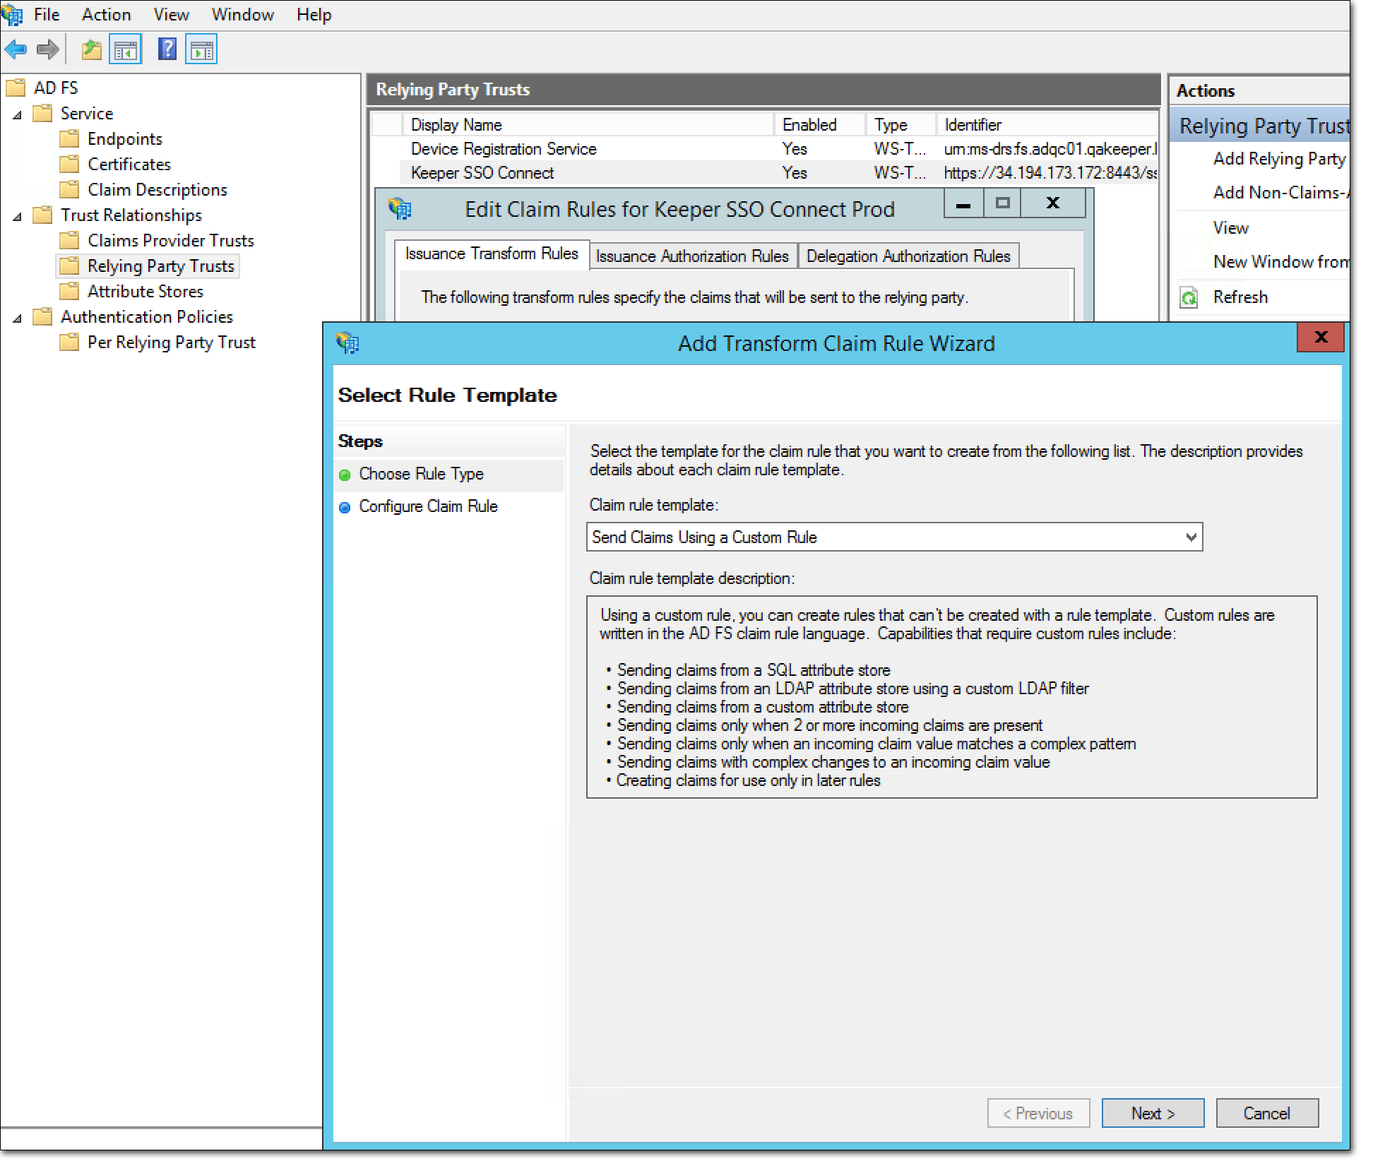
Task: Switch to Issuance Authorization Rules tab
Action: [692, 256]
